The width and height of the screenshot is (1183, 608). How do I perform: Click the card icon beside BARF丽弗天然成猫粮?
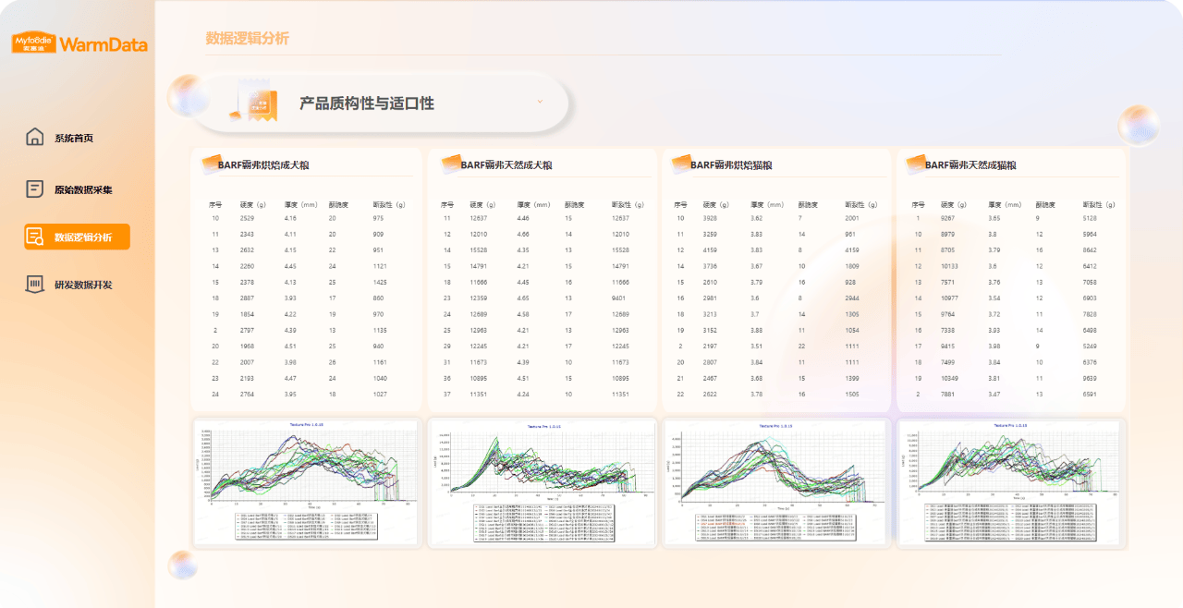(915, 164)
